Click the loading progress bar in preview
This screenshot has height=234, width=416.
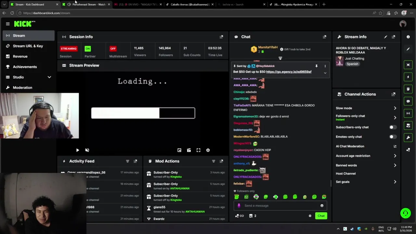[143, 113]
